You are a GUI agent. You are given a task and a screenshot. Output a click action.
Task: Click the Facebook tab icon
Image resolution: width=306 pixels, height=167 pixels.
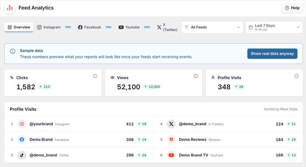pos(80,27)
